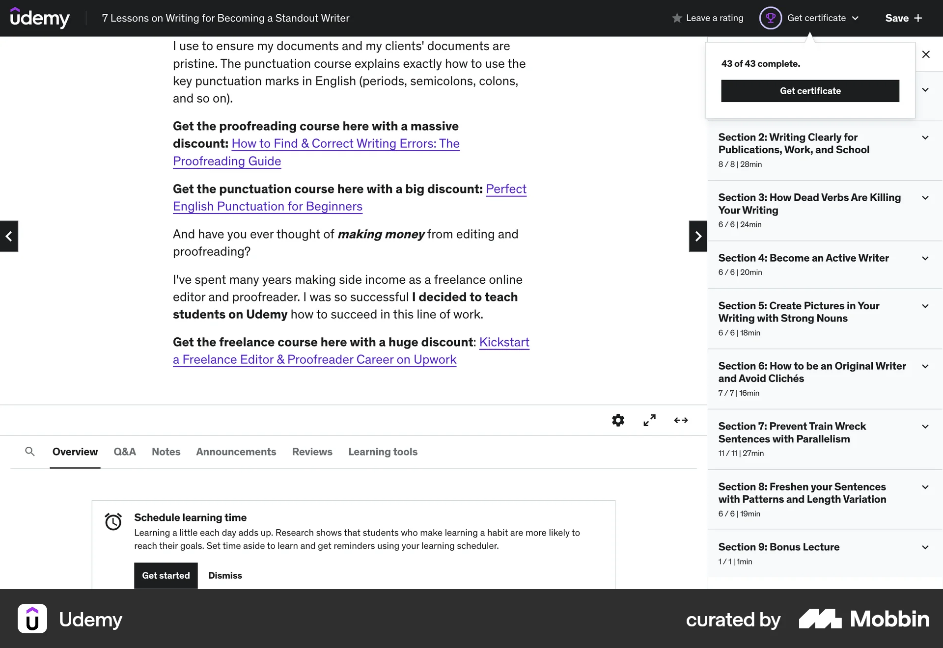Open the video playback settings gear
Image resolution: width=943 pixels, height=648 pixels.
(618, 420)
